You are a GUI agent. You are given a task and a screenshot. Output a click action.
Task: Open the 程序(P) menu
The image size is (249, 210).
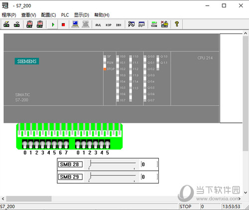9,15
